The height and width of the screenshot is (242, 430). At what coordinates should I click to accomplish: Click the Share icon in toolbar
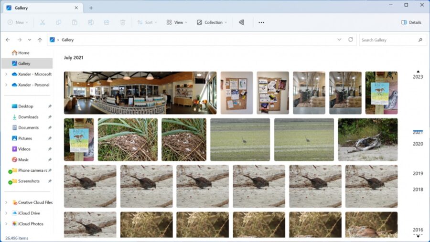point(107,22)
